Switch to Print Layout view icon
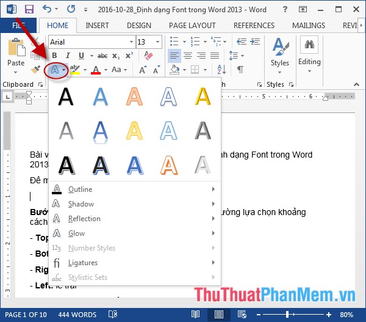This screenshot has height=322, width=366. click(219, 315)
